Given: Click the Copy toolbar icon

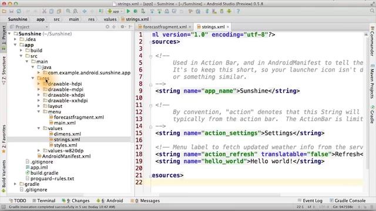Looking at the screenshot, I should click(51, 11).
